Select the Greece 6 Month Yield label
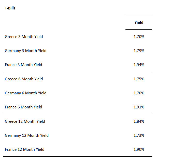Screen dimensions: 170x163 (24, 79)
